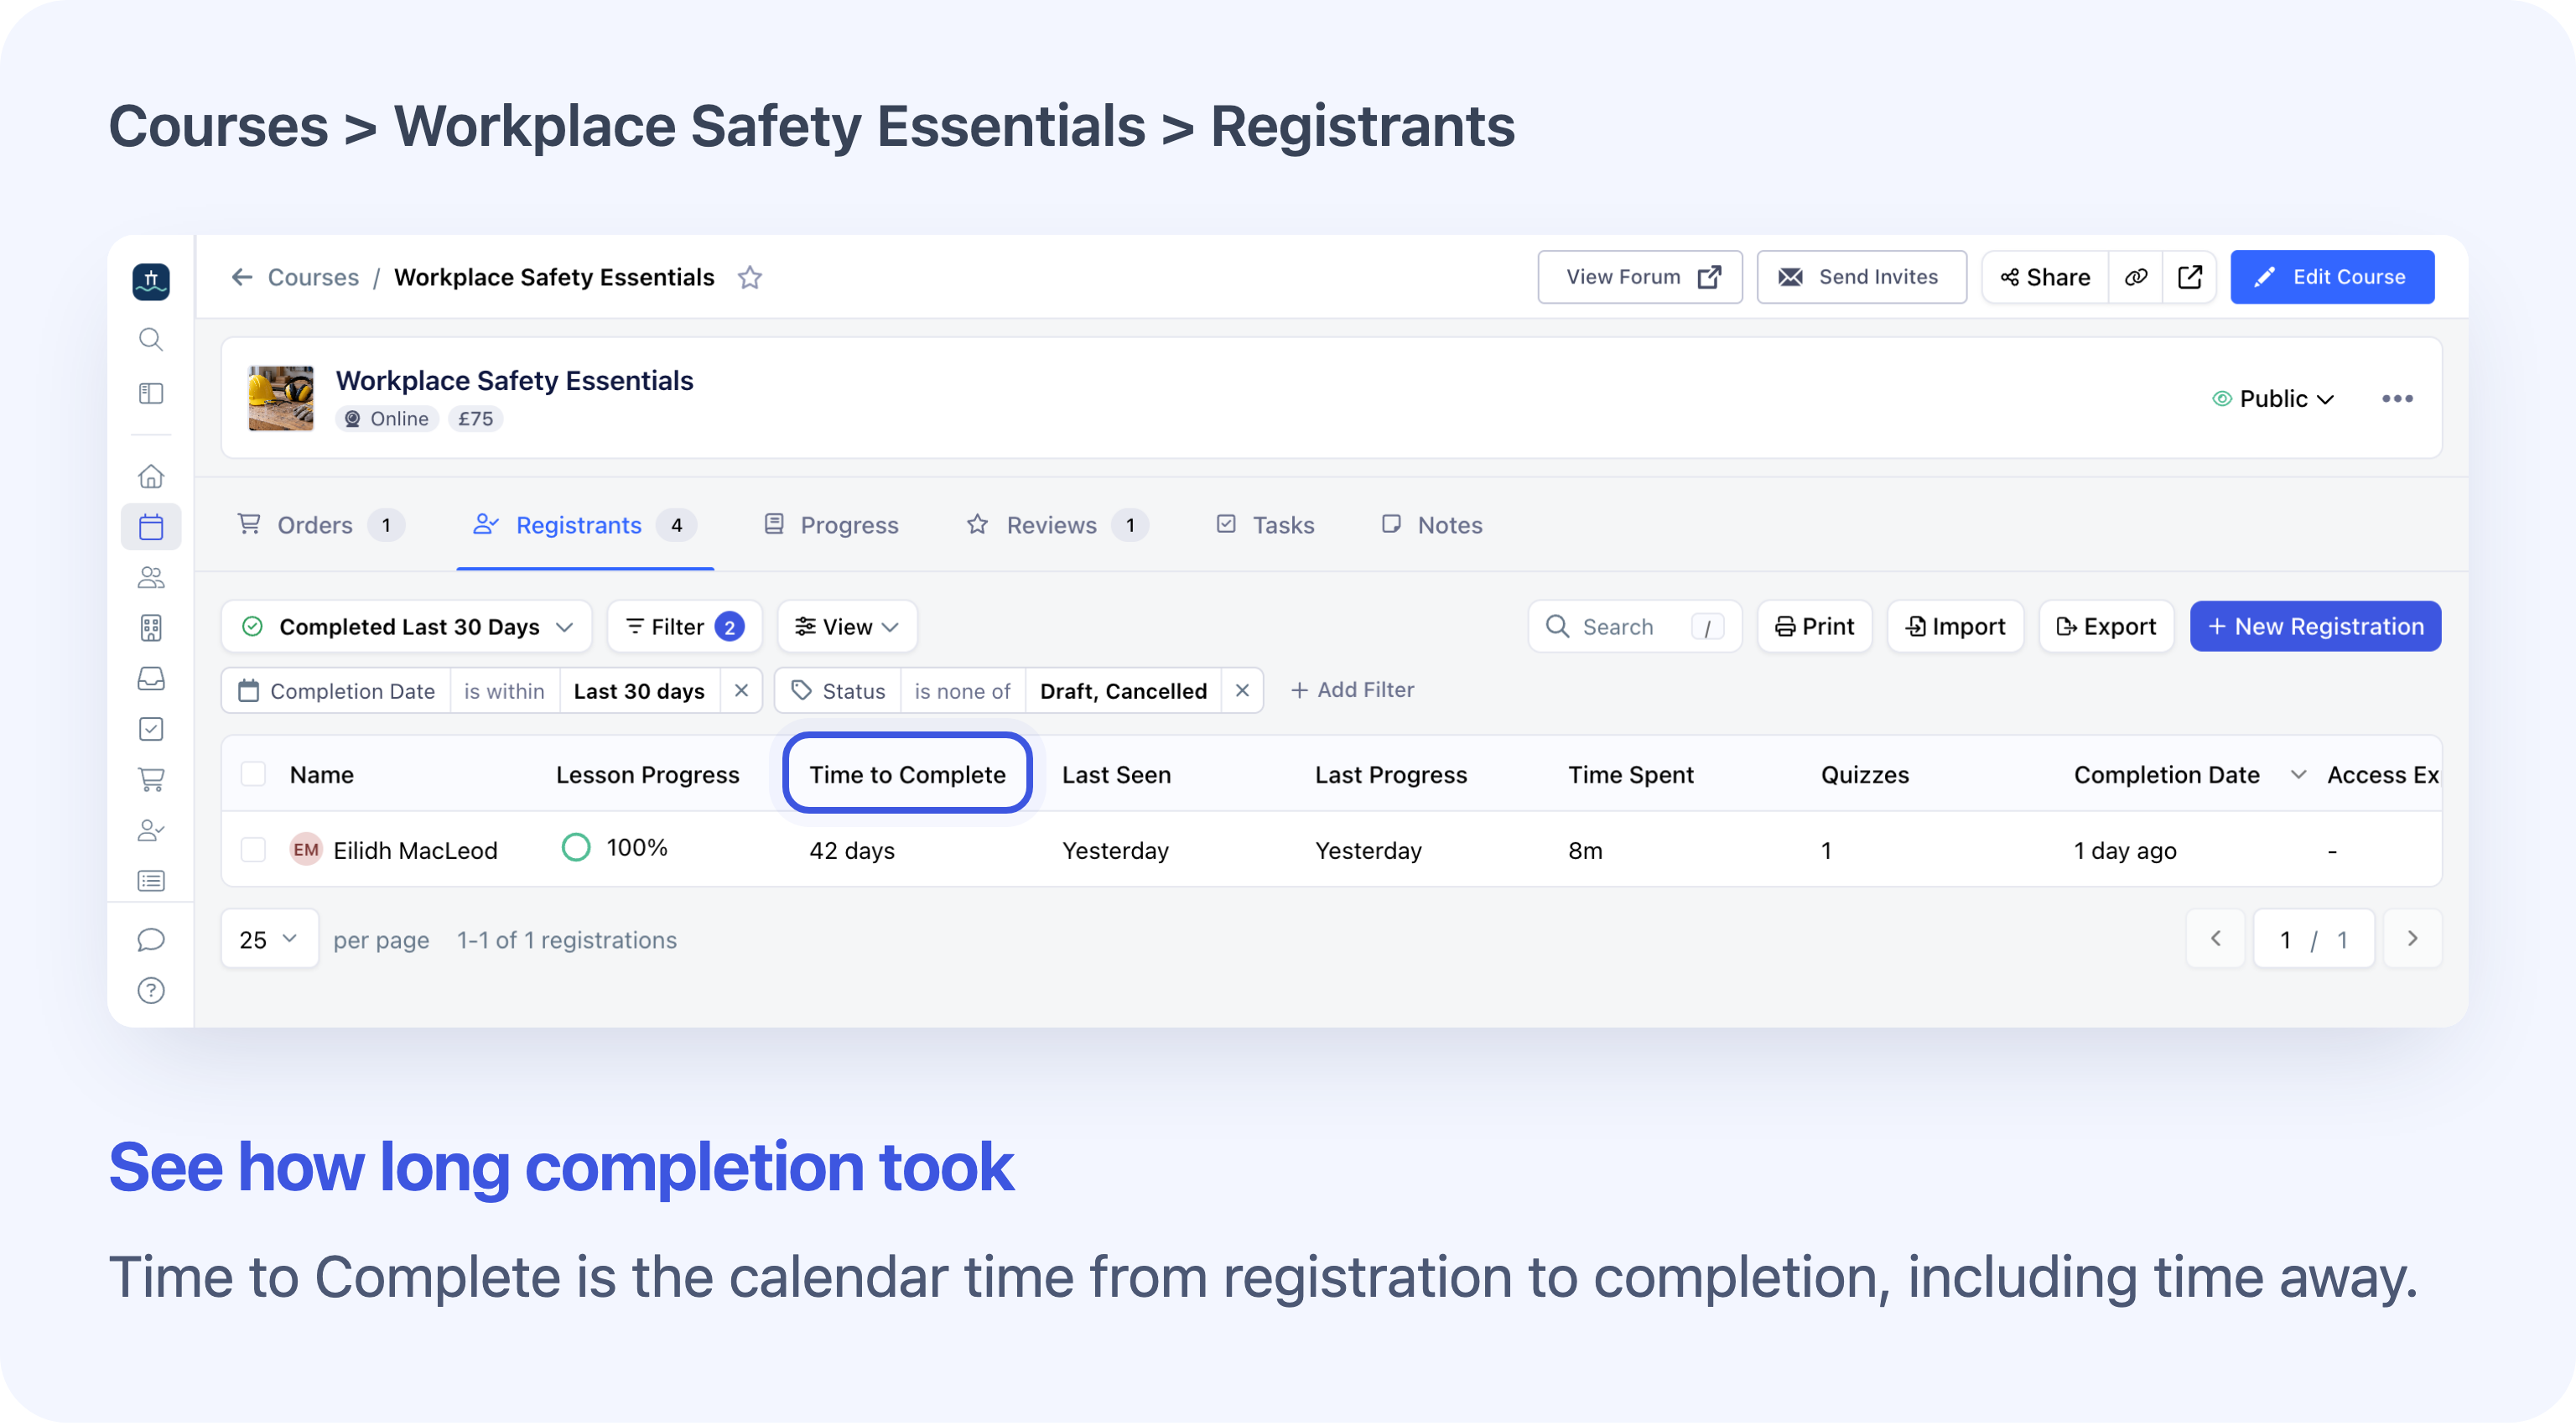Copy course link with chain icon
Screen dimensions: 2576x1426
pos(2137,278)
